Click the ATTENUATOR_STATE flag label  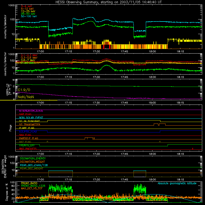coord(31,111)
